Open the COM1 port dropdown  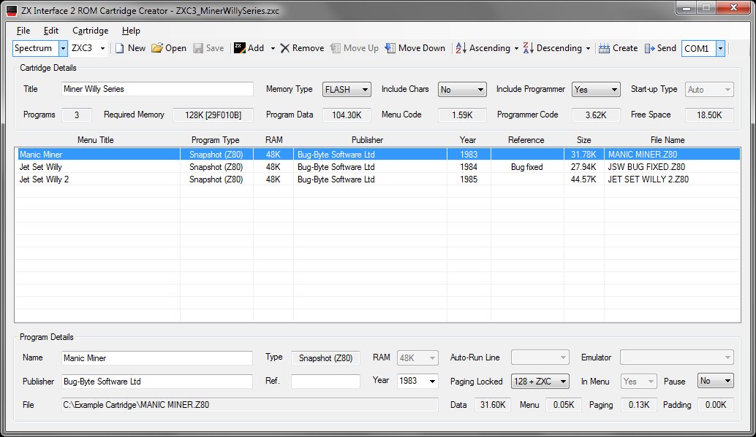720,48
